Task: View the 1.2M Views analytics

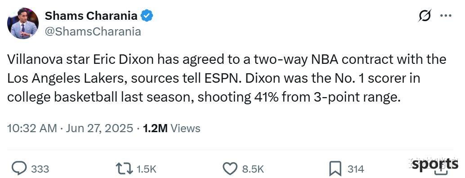Action: [171, 128]
